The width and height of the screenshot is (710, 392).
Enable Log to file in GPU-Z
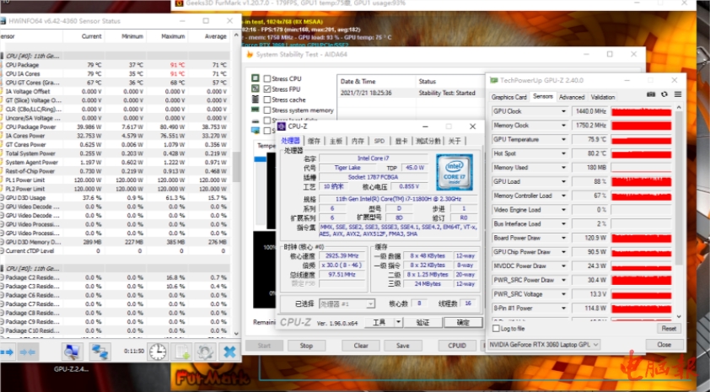[x=495, y=329]
